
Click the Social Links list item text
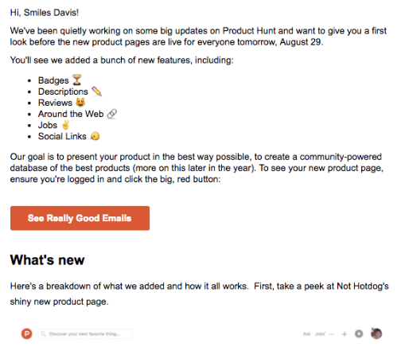coord(62,136)
